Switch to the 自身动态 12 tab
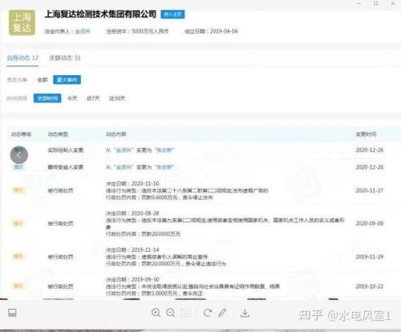401x332 pixels. [x=22, y=58]
